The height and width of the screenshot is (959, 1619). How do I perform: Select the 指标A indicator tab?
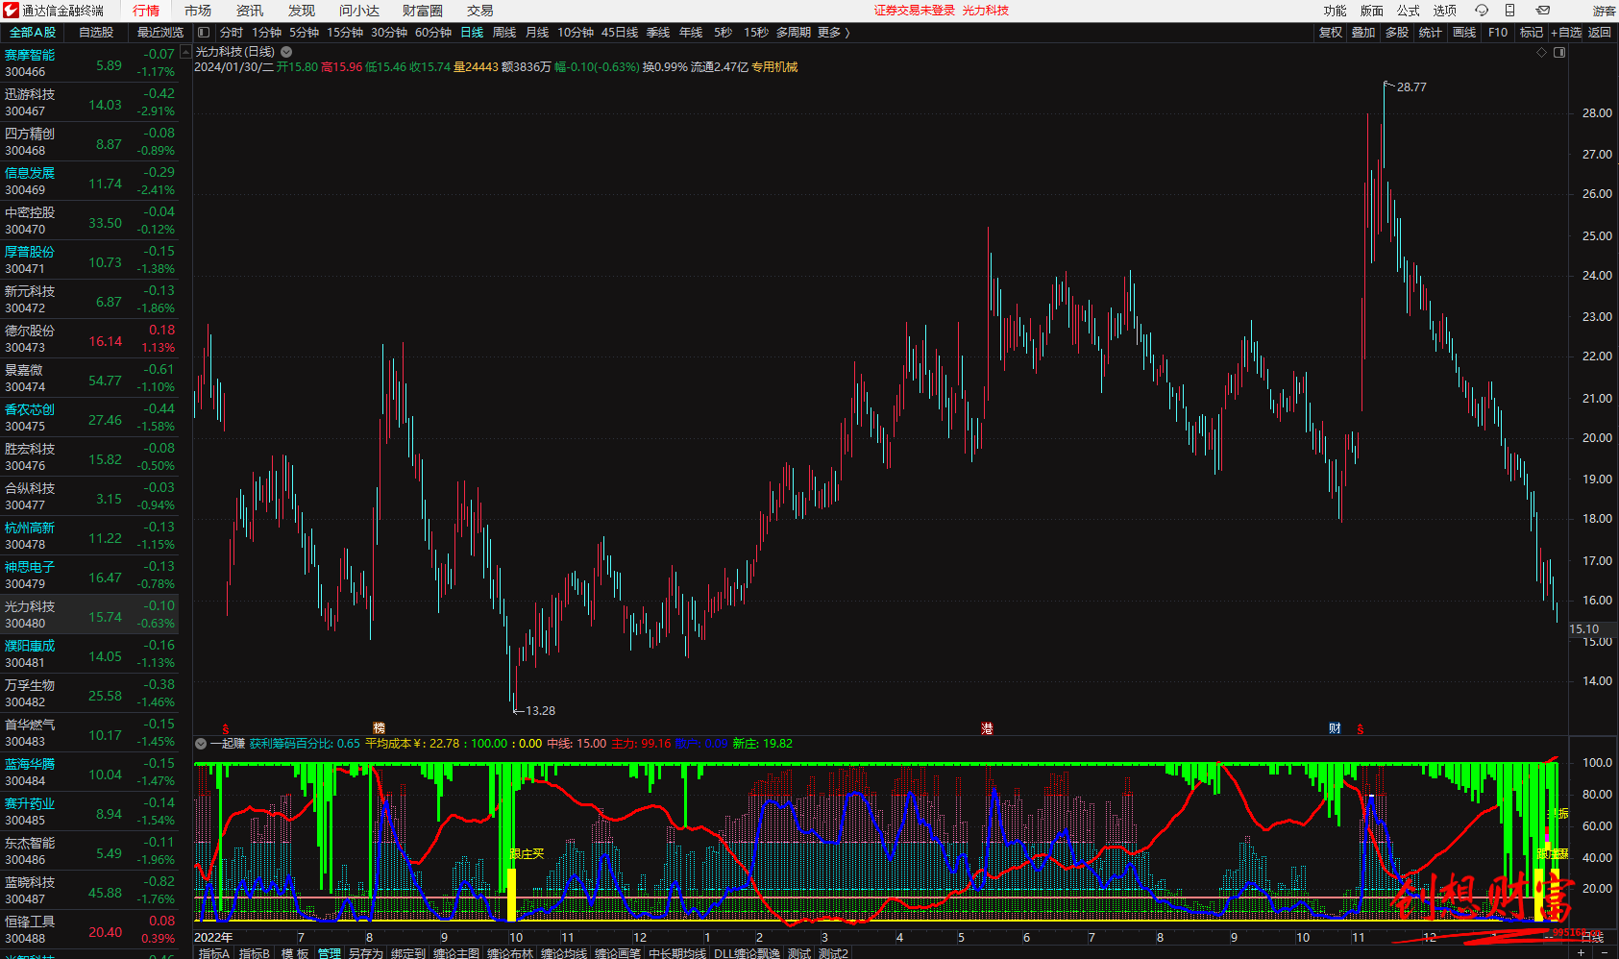[x=214, y=953]
